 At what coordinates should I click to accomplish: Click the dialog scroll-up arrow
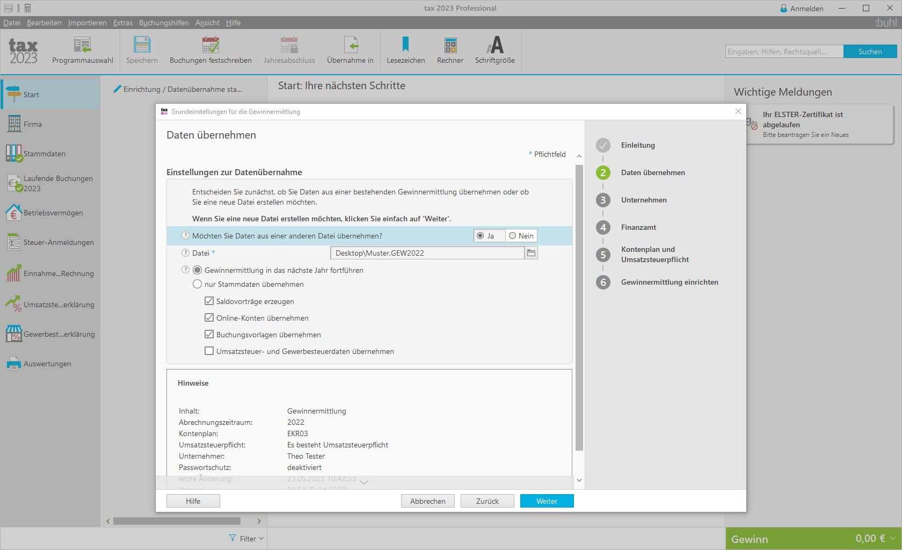coord(579,156)
